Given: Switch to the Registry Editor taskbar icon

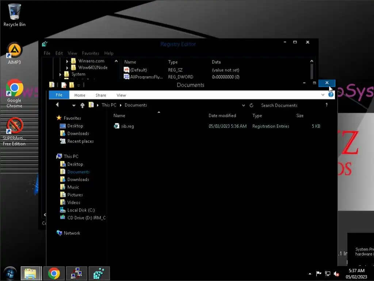Looking at the screenshot, I should [x=99, y=273].
